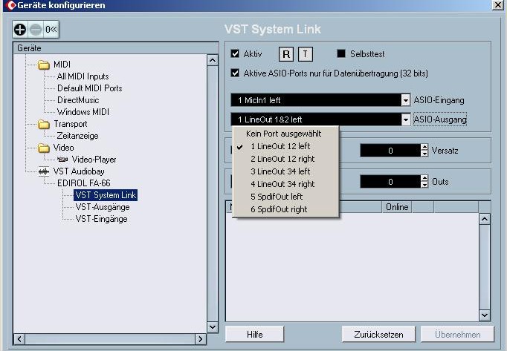Image resolution: width=507 pixels, height=351 pixels.
Task: Click the T transmit indicator button
Action: point(306,54)
